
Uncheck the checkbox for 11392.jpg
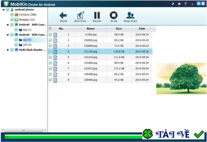coord(50,34)
